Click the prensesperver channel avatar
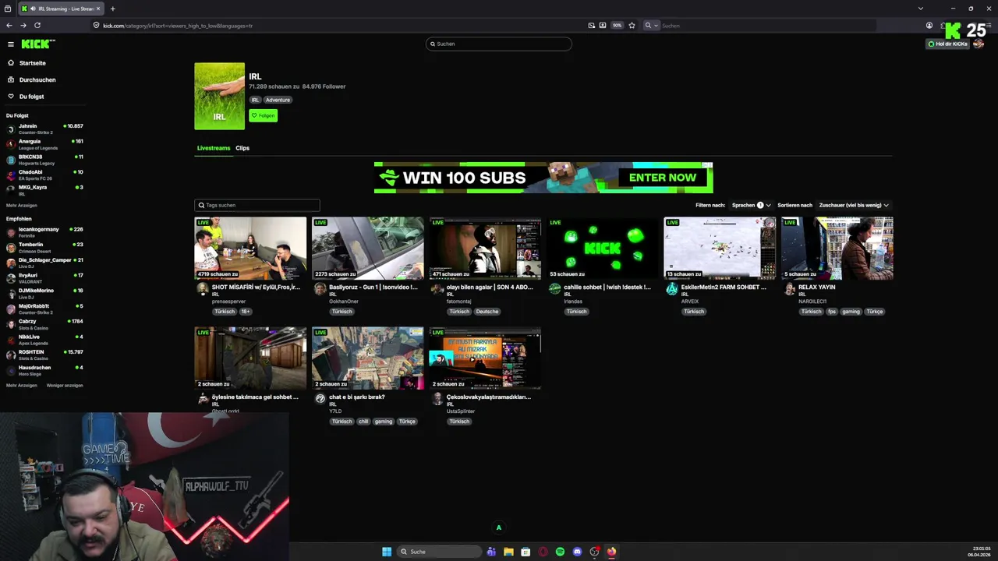The height and width of the screenshot is (561, 998). coord(203,289)
